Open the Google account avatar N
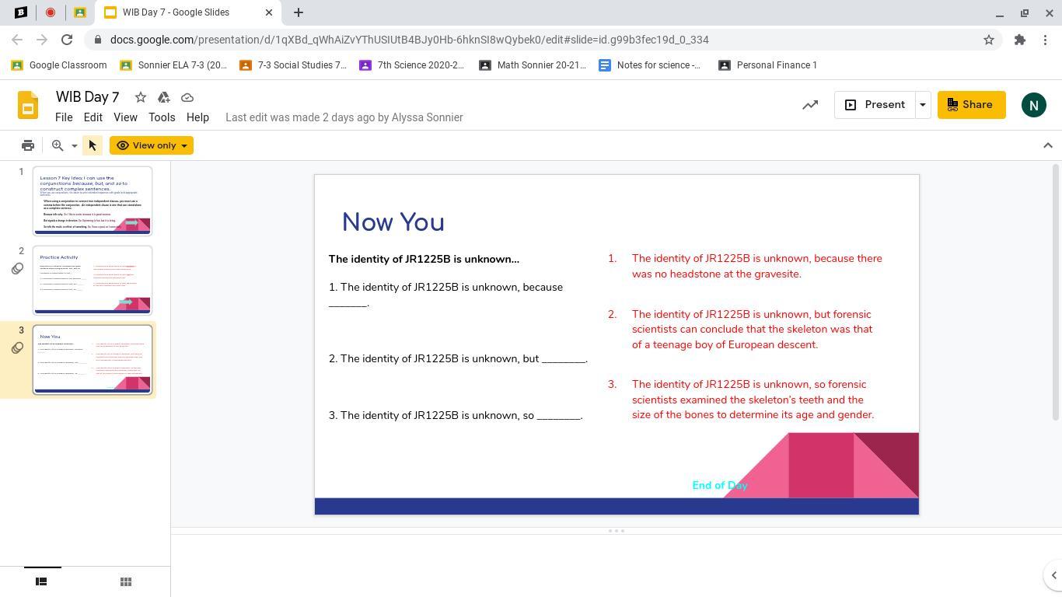Viewport: 1062px width, 597px height. [x=1033, y=105]
